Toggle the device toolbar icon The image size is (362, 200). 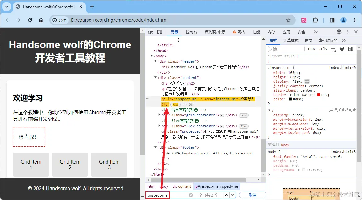point(159,32)
